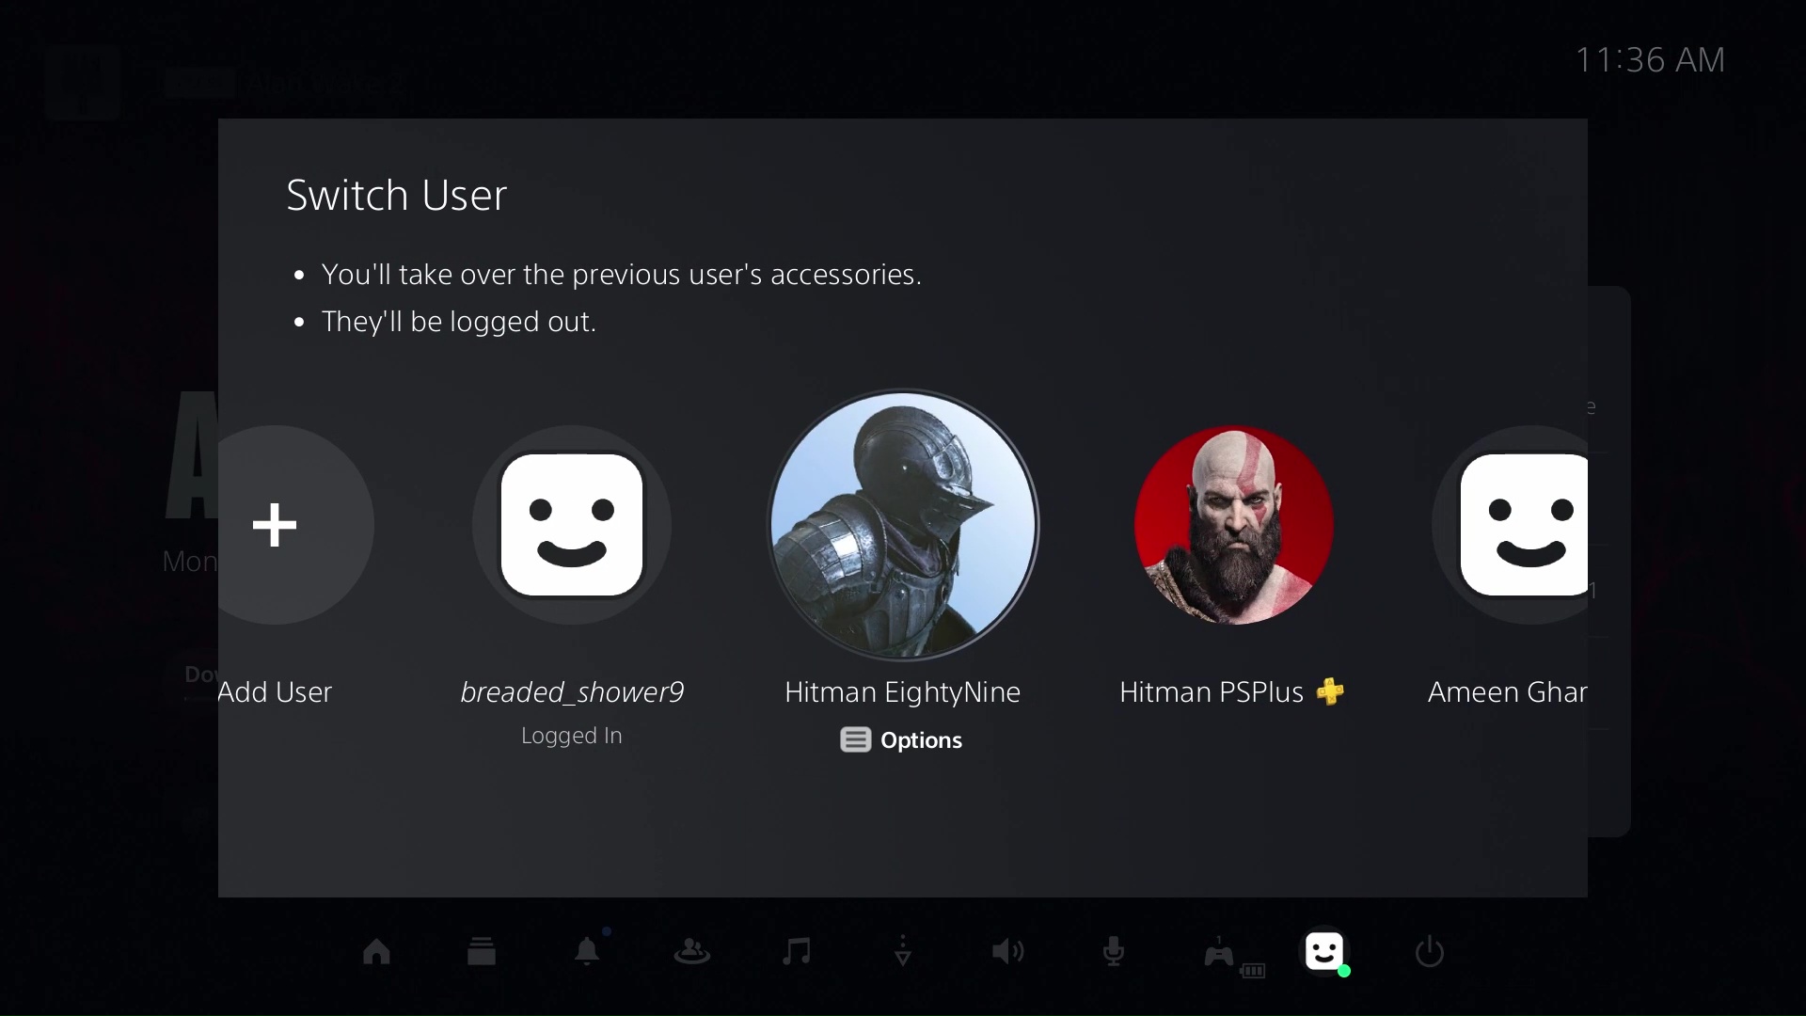Select the Hitman PSPlus profile

pos(1232,527)
